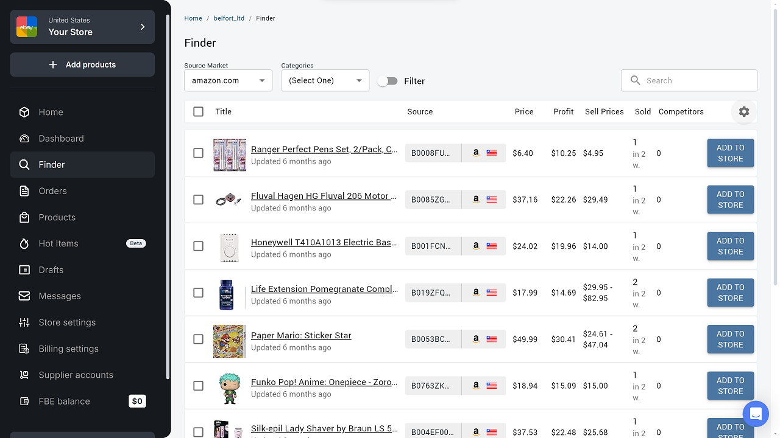This screenshot has height=438, width=780.
Task: Open the belfort_ltd breadcrumb link
Action: (x=229, y=18)
